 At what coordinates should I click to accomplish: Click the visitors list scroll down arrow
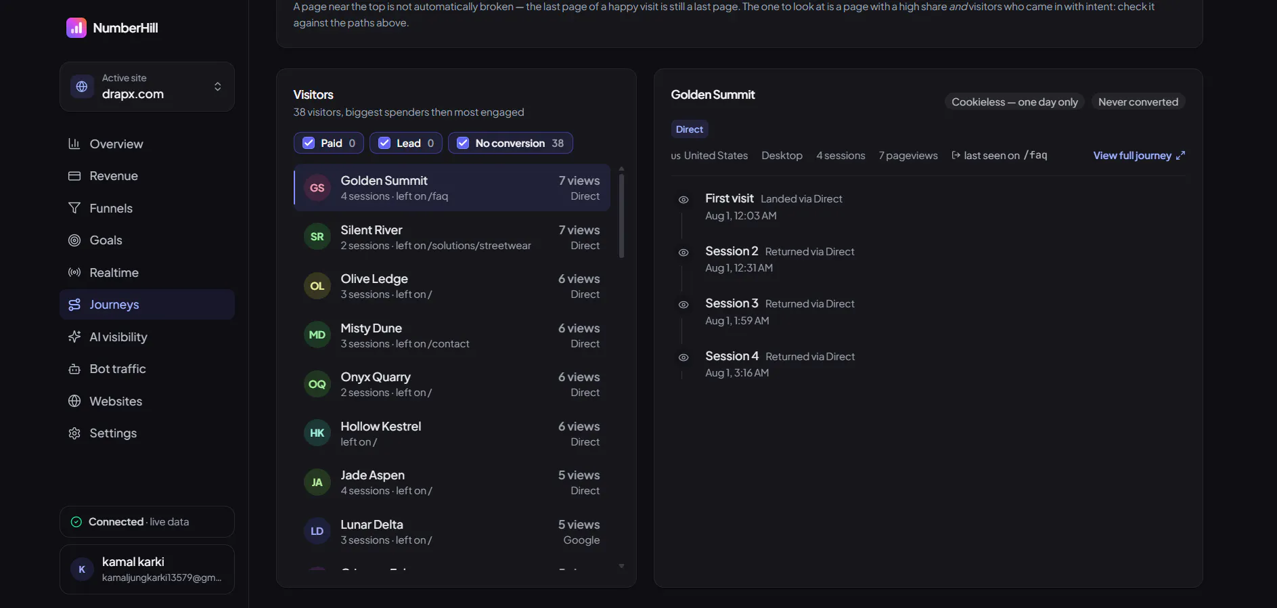pyautogui.click(x=621, y=566)
